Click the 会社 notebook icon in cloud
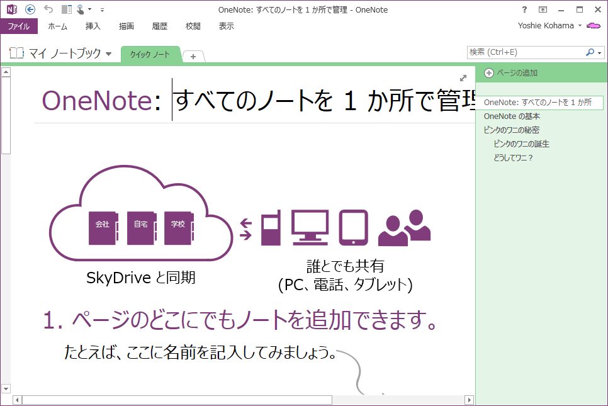Screen dimensions: 608x406 tap(103, 228)
